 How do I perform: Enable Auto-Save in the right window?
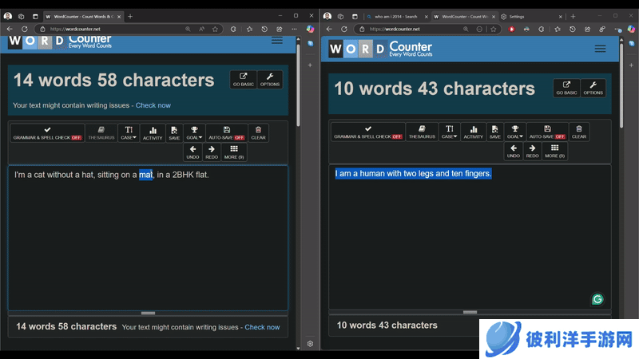[547, 132]
